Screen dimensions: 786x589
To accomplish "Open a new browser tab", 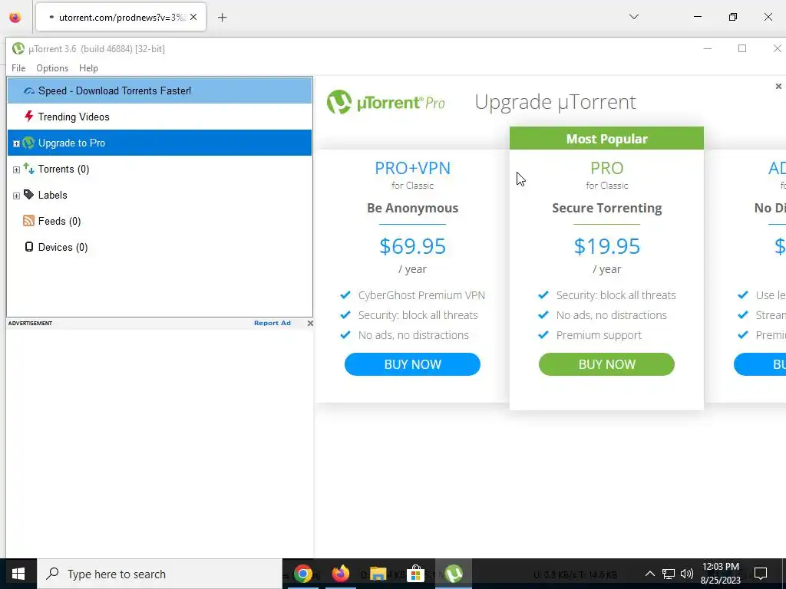I will coord(223,18).
